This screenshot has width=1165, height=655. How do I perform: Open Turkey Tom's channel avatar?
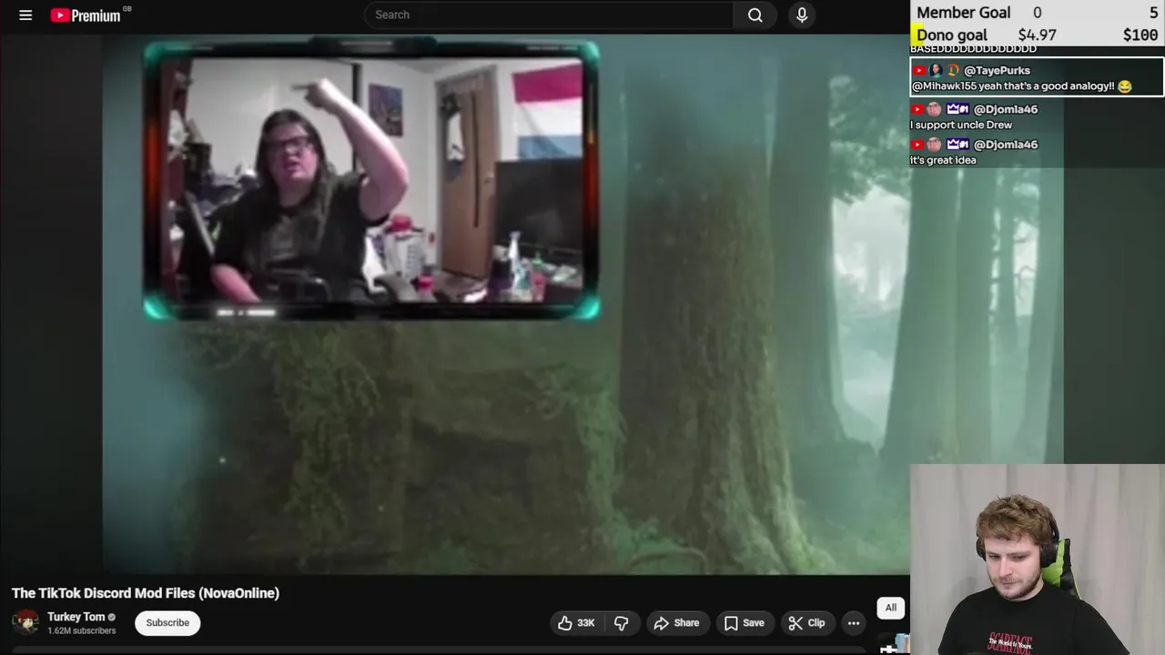[x=25, y=623]
